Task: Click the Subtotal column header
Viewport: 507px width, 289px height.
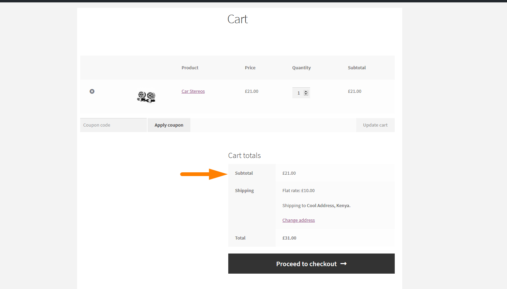Action: tap(357, 68)
